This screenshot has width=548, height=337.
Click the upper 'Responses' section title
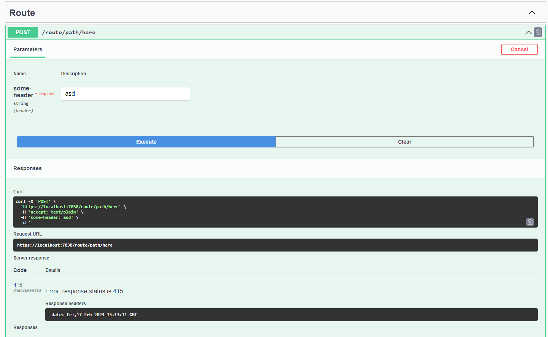[x=27, y=168]
